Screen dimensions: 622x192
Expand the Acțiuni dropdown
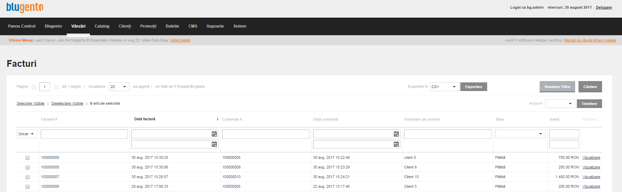tap(560, 104)
